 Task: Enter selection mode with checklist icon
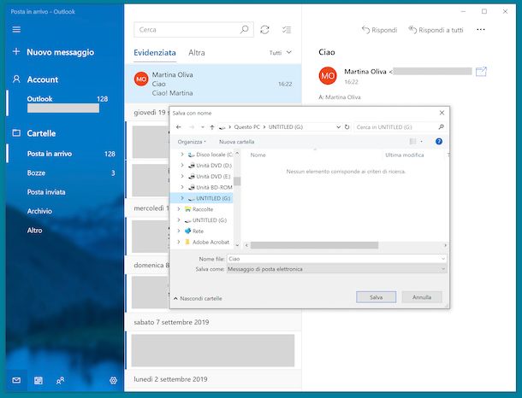[x=287, y=30]
